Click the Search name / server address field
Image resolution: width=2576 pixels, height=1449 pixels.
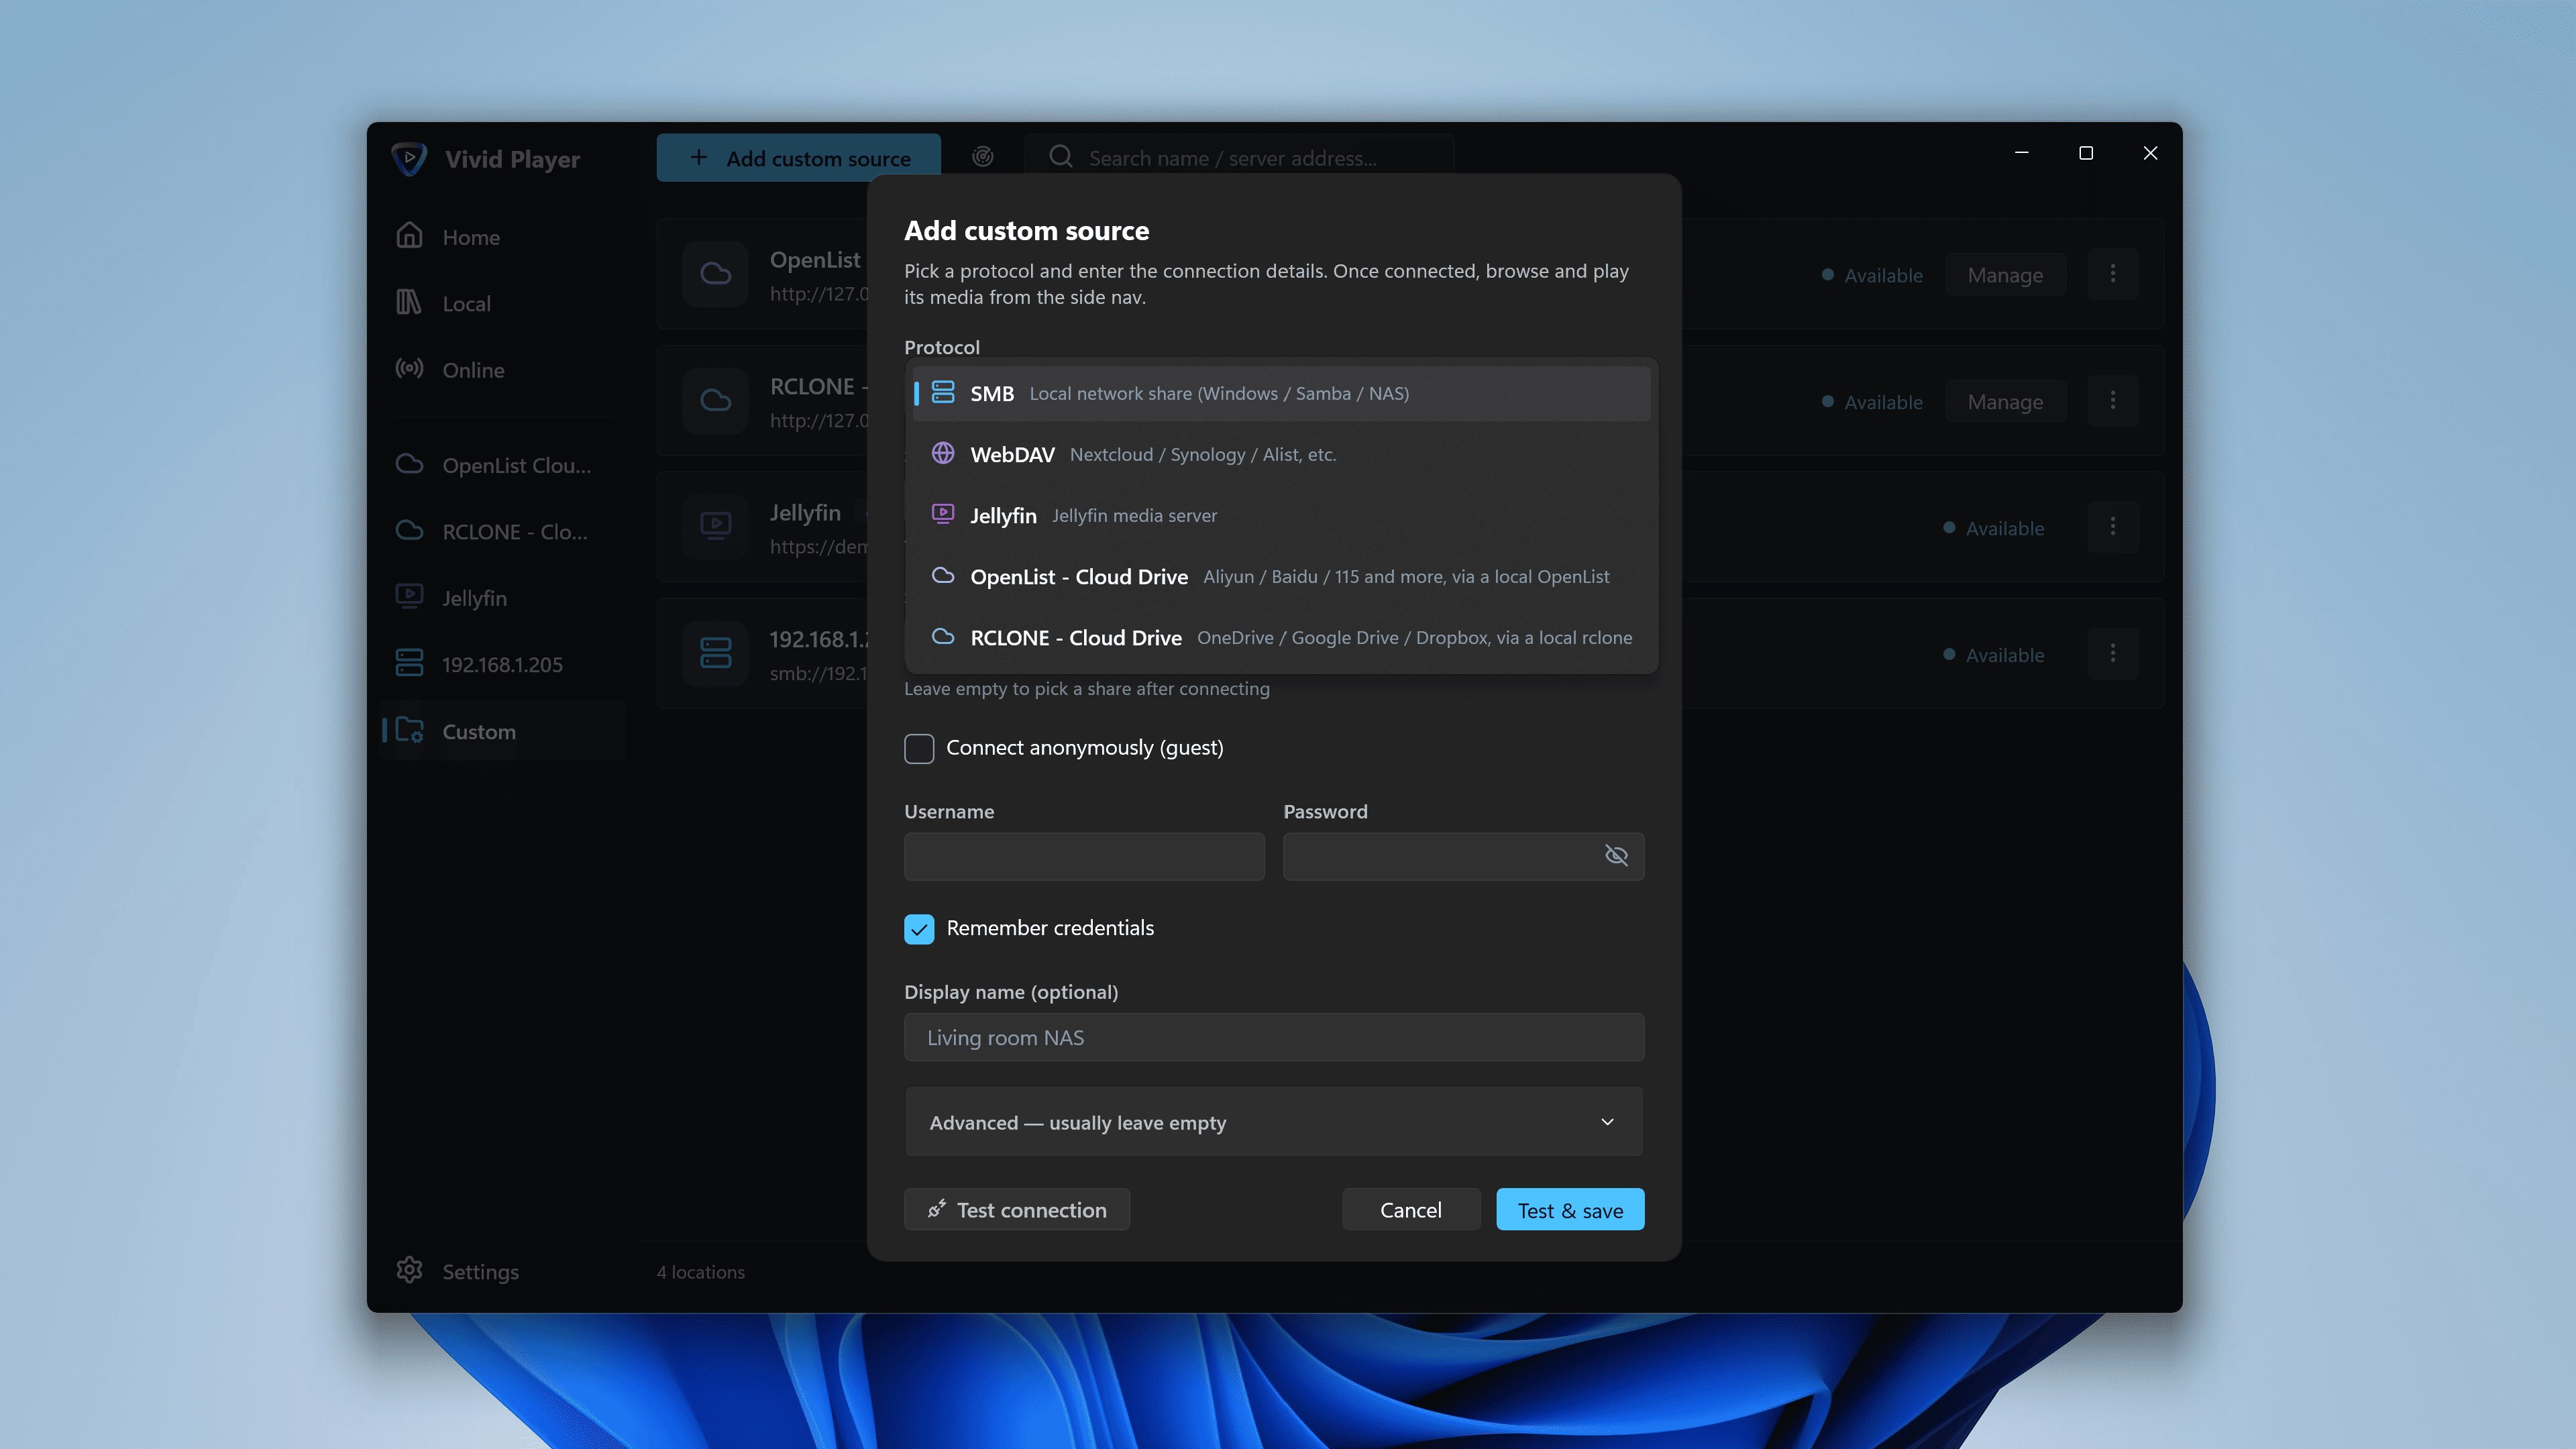[x=1239, y=158]
